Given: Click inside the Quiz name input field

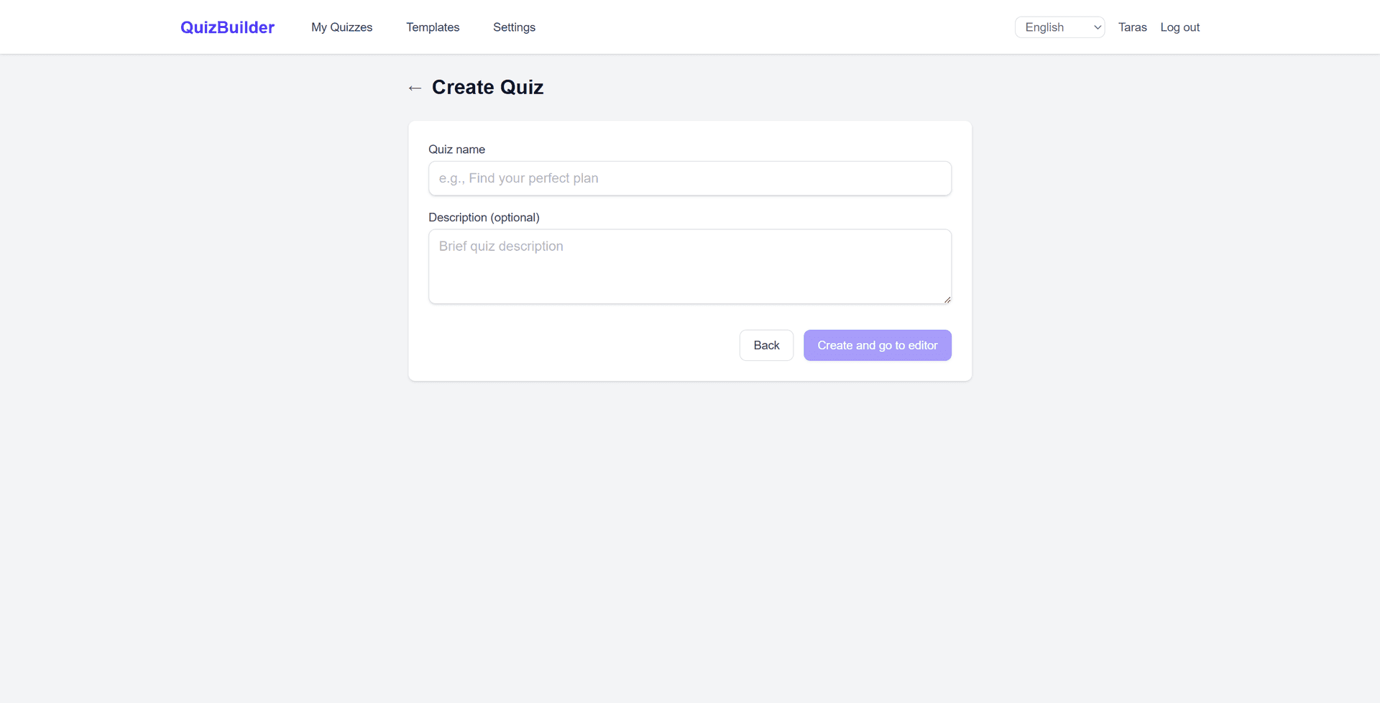Looking at the screenshot, I should point(689,178).
